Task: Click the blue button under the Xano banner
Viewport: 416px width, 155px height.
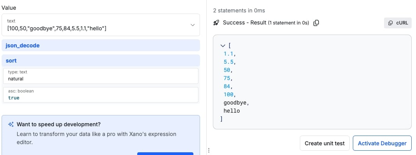Action: click(x=165, y=154)
